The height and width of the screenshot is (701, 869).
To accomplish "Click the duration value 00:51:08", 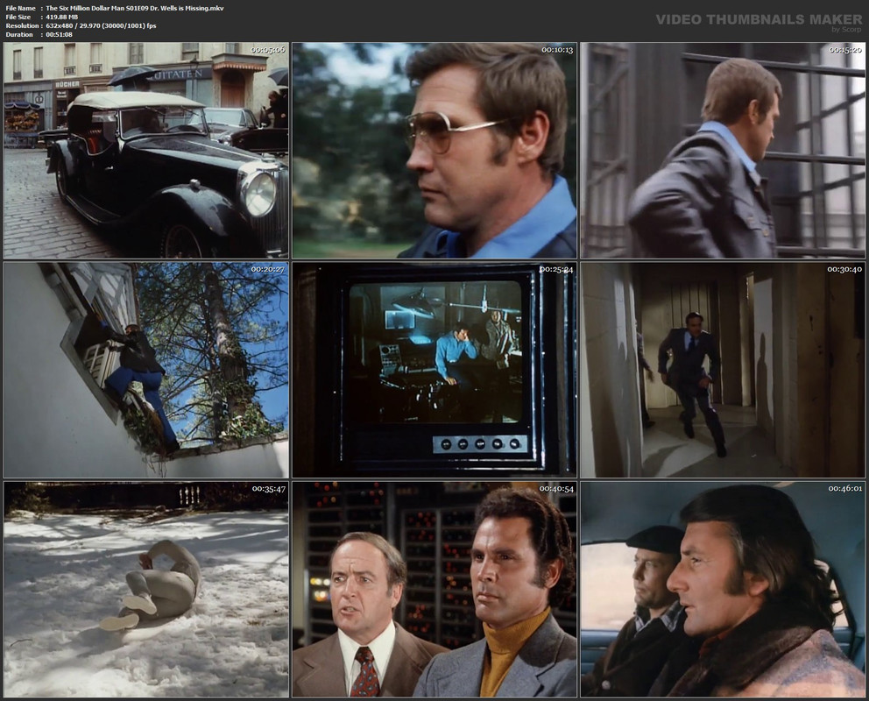I will (x=60, y=34).
